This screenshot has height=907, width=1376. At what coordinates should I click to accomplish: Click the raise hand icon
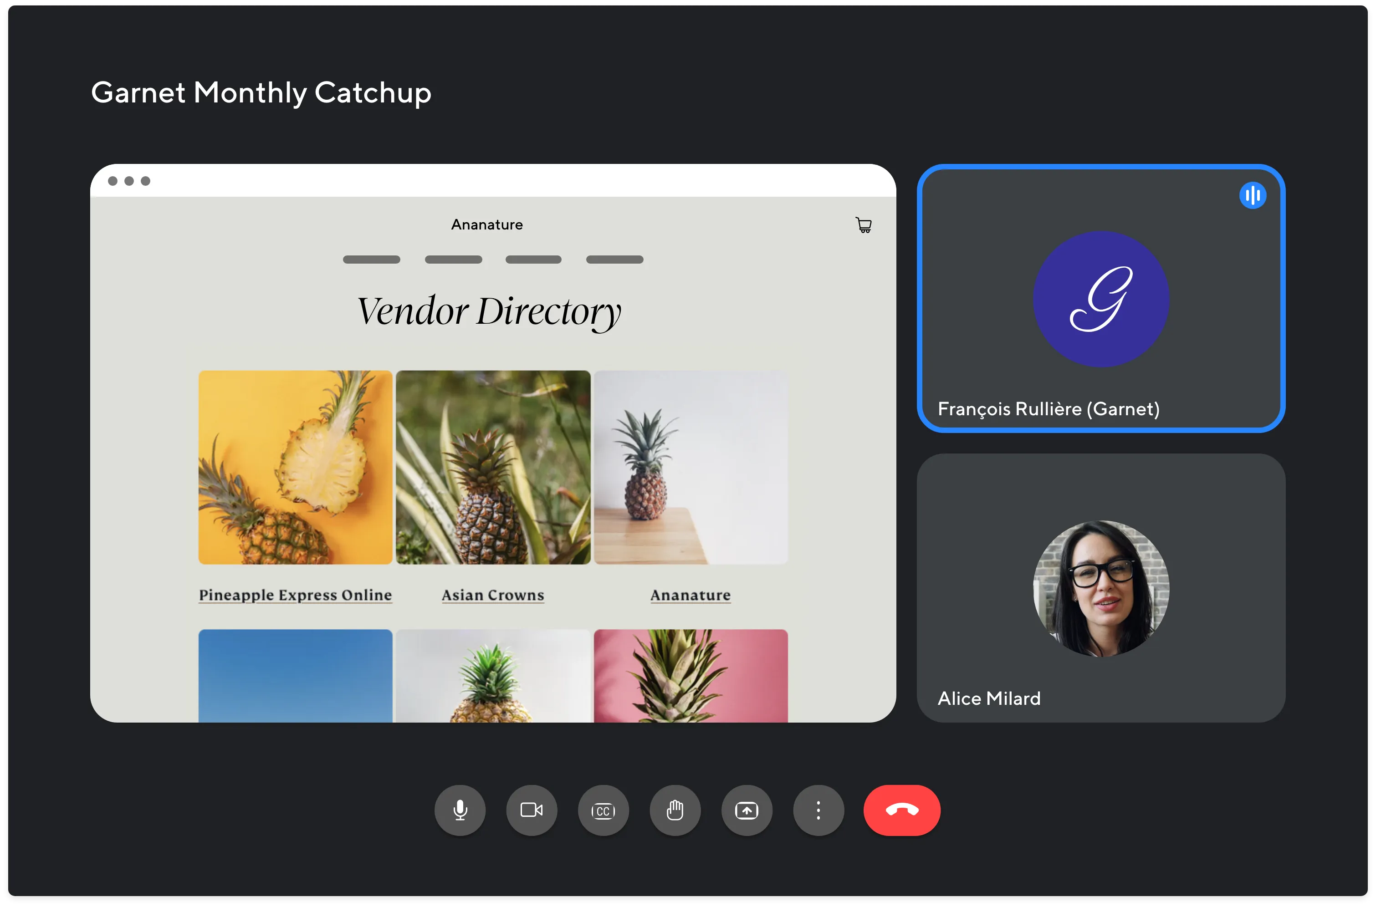click(x=675, y=810)
